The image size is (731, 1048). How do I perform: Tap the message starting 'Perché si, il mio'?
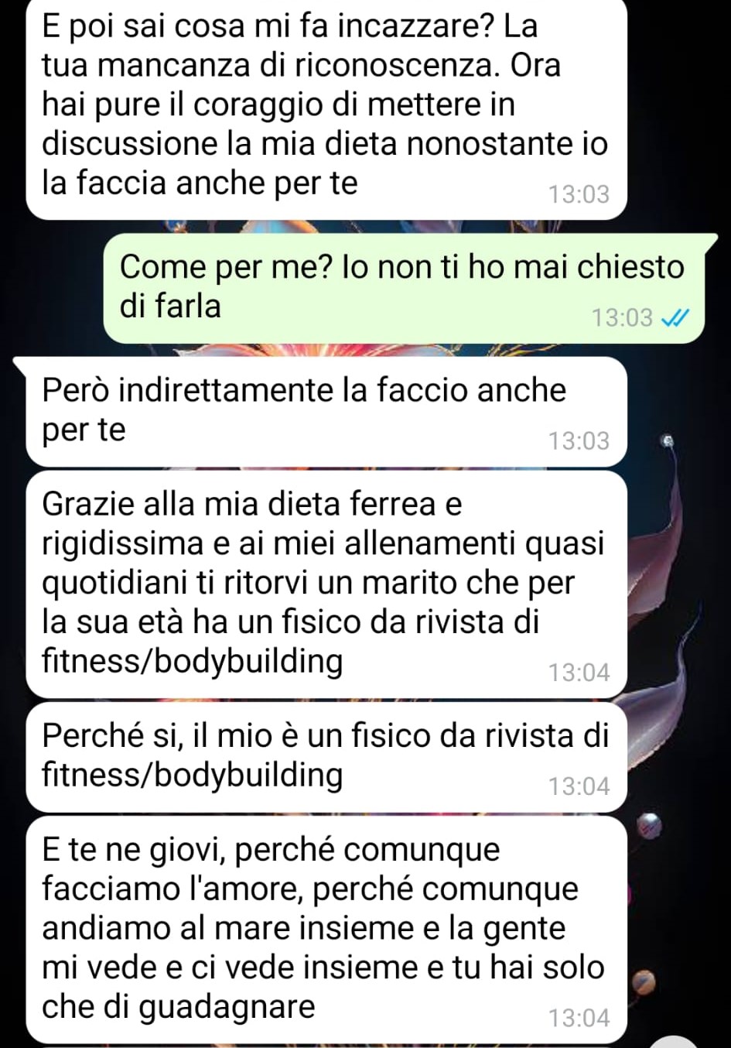click(x=326, y=756)
